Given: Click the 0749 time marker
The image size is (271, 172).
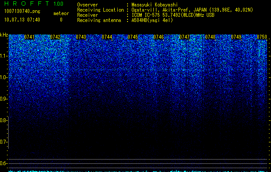Looking at the screenshot, I should click(236, 37).
